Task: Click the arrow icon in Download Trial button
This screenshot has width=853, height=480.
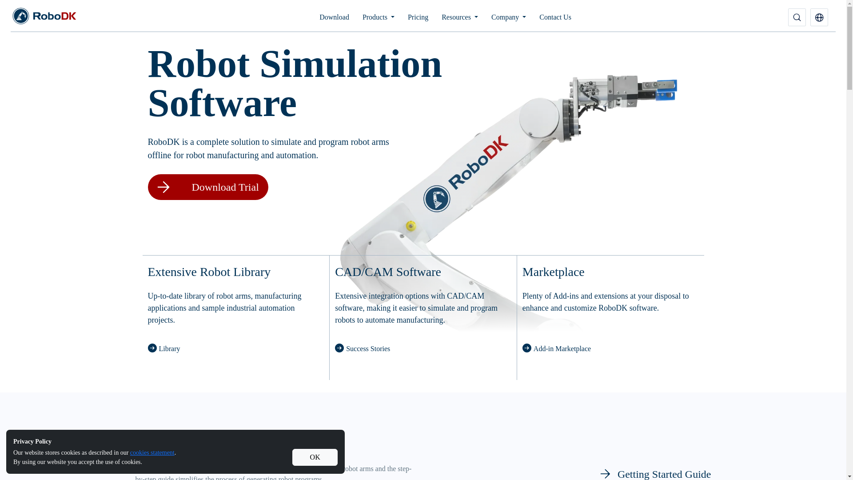Action: 163,187
